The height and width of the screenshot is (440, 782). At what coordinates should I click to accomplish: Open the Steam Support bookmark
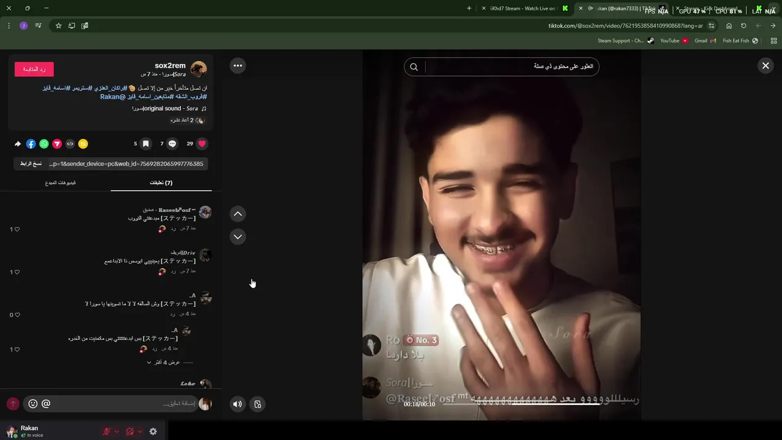(x=626, y=41)
